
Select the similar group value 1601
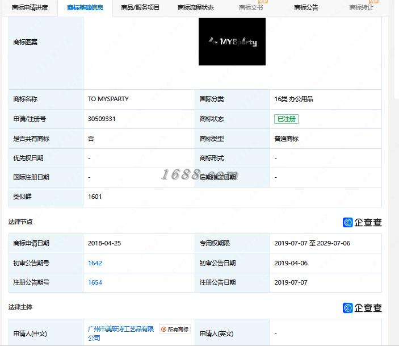(95, 197)
